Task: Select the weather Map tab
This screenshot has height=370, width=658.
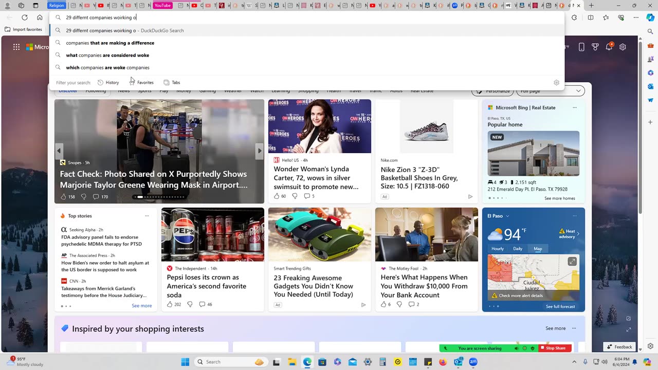Action: (x=538, y=249)
